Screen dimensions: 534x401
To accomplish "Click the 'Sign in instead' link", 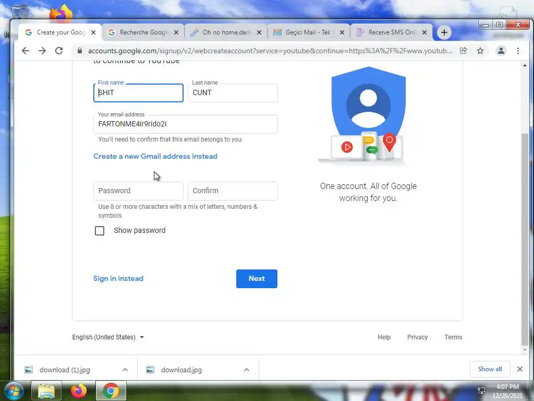I will pyautogui.click(x=118, y=279).
